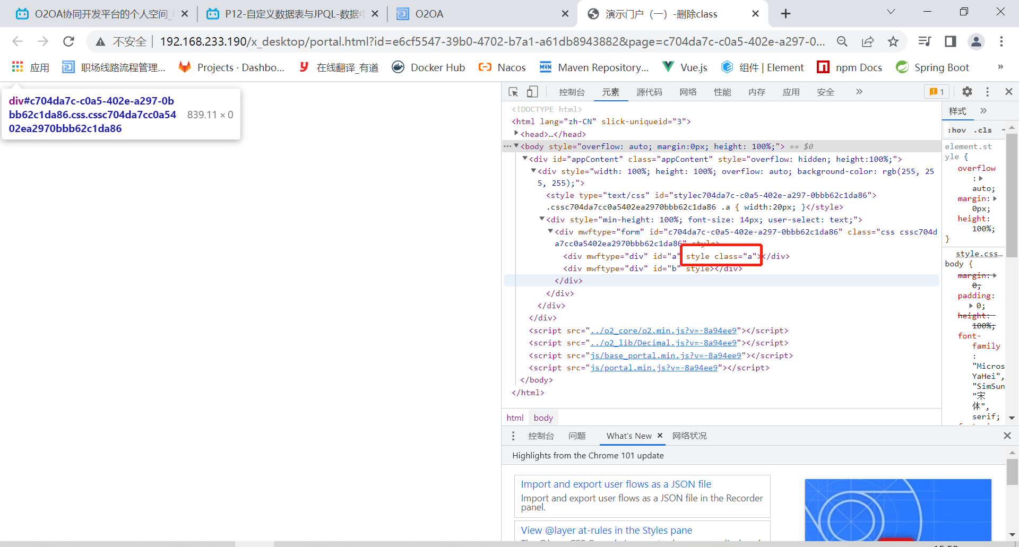1019x547 pixels.
Task: Toggle the :hov element state option
Action: 957,130
